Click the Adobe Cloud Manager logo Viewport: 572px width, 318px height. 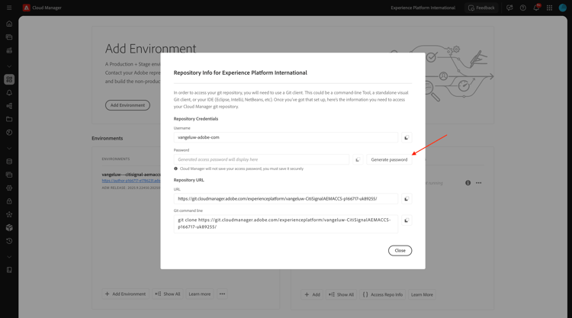(26, 8)
